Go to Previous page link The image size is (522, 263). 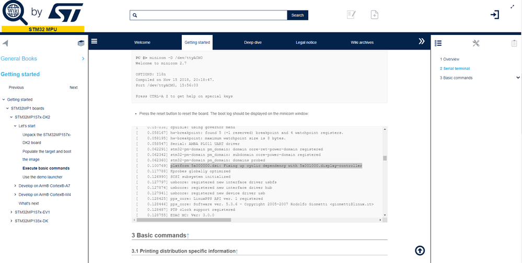coord(16,88)
